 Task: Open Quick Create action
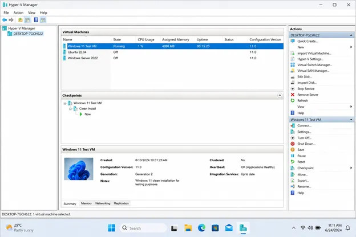(308, 41)
